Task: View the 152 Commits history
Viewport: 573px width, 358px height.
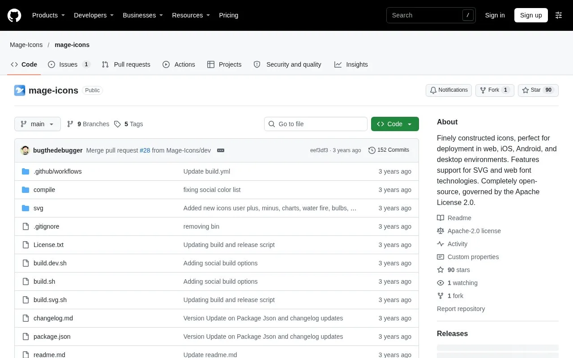Action: click(389, 150)
